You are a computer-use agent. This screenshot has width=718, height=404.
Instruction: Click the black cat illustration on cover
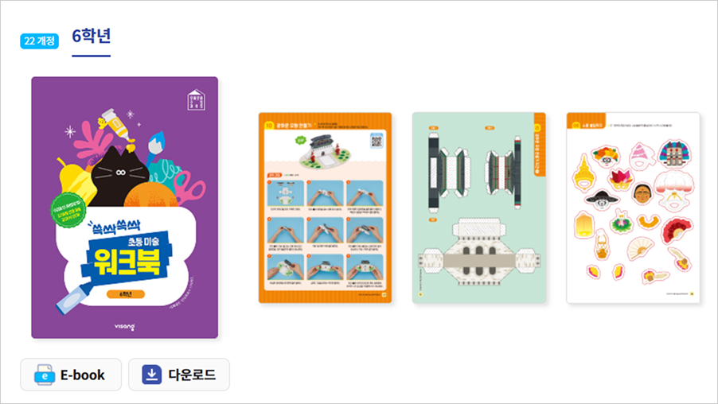pyautogui.click(x=119, y=176)
